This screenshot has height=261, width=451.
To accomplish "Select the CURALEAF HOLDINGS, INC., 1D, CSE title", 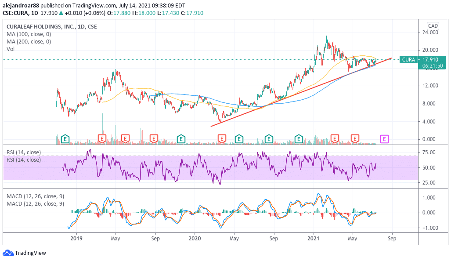I will point(52,26).
